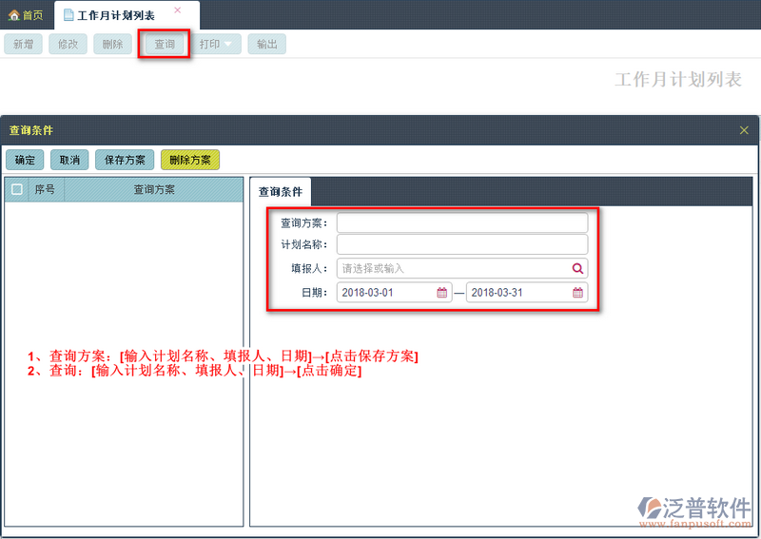Click the document icon on the 工作月计划列表 tab
This screenshot has width=761, height=539.
click(x=68, y=15)
